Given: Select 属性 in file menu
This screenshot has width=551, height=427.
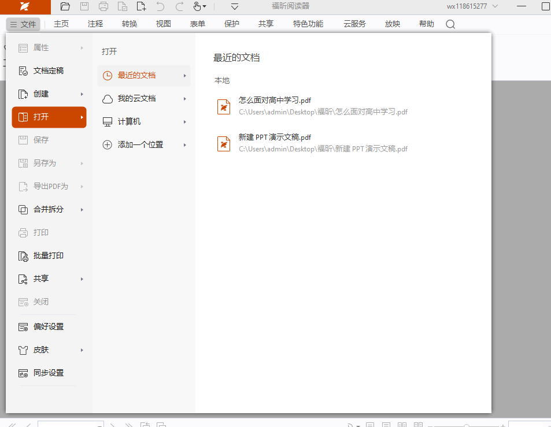Looking at the screenshot, I should (x=49, y=48).
